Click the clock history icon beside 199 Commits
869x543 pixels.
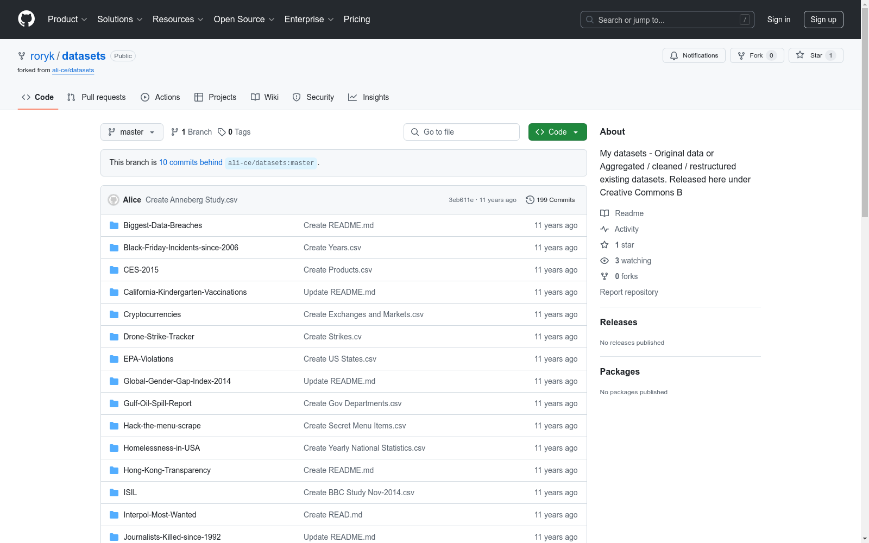click(530, 200)
